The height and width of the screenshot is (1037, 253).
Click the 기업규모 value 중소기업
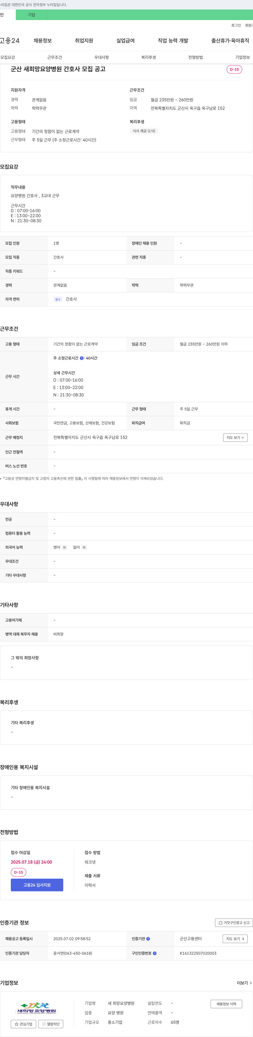[x=115, y=1022]
